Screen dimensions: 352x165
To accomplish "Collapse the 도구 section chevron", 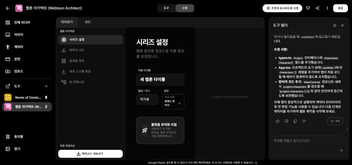I will point(46,86).
